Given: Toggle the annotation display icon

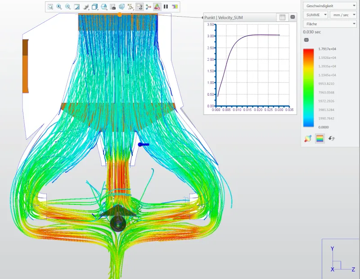Looking at the screenshot, I should point(139,7).
